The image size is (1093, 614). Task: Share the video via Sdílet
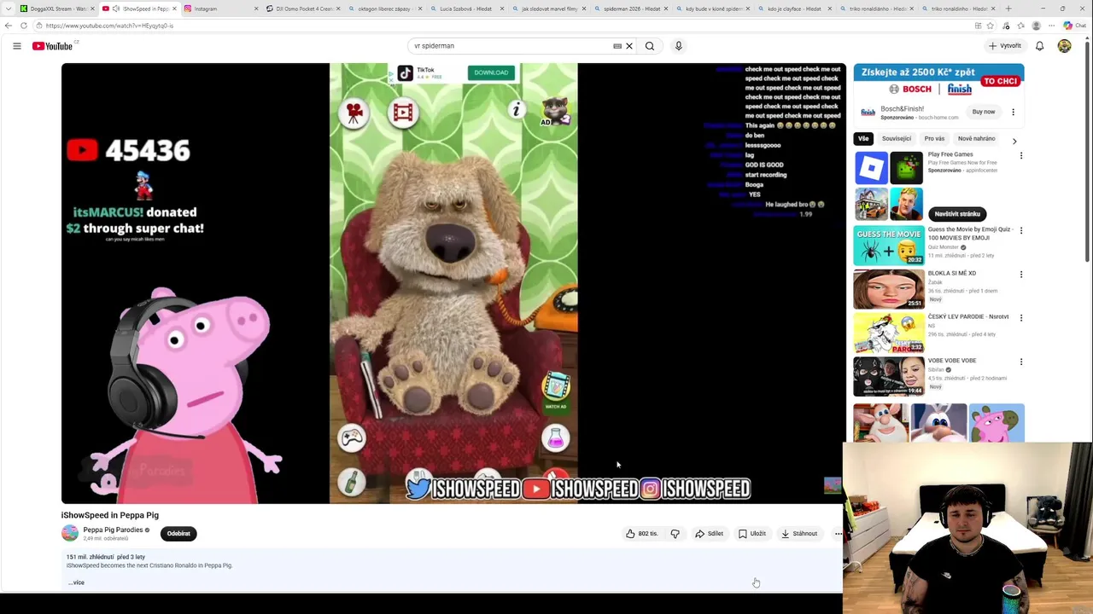pyautogui.click(x=709, y=534)
